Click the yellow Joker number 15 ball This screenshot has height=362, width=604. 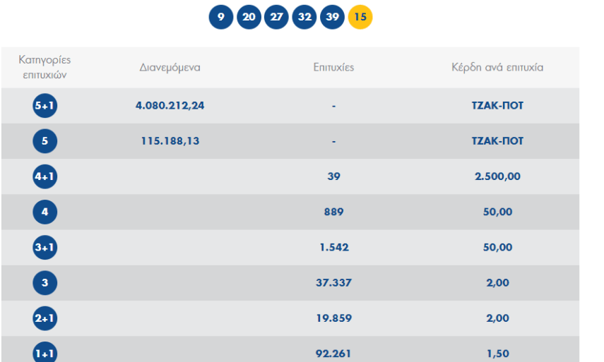point(360,18)
